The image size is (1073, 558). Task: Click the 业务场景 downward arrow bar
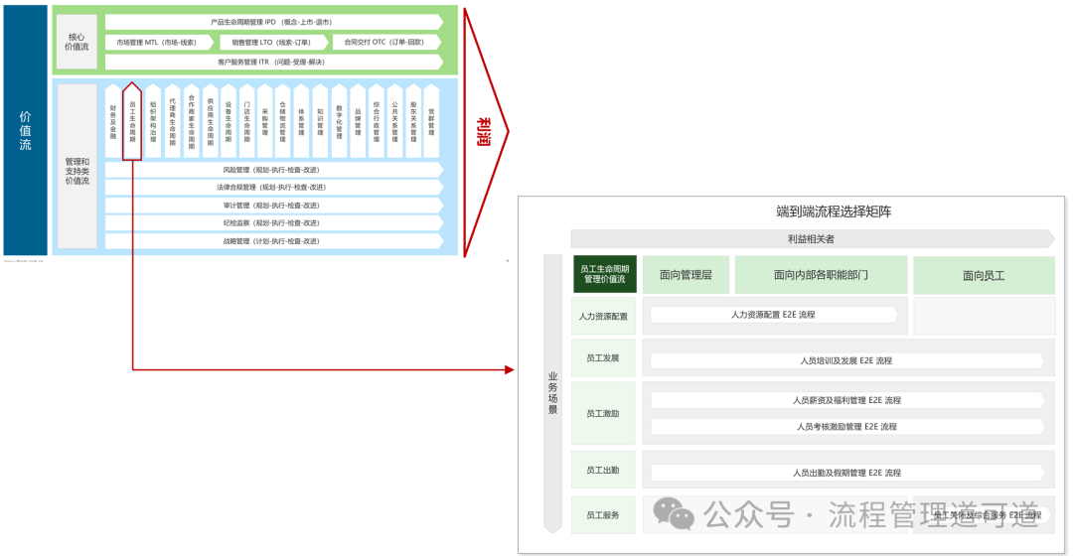[x=553, y=392]
